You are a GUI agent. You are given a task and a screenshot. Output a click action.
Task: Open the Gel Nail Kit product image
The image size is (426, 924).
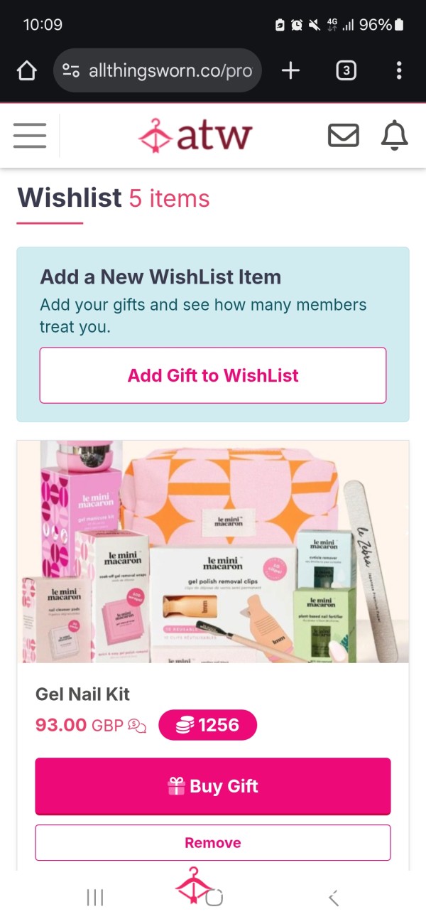213,552
